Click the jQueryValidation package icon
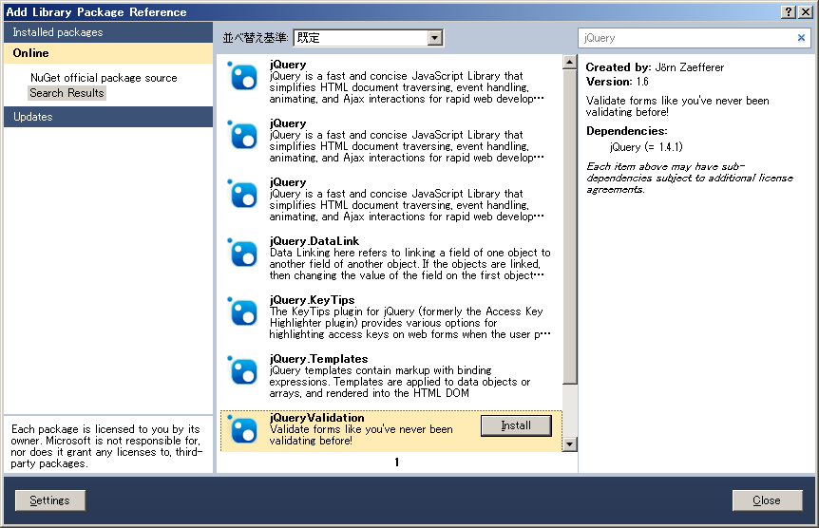This screenshot has width=819, height=528. [x=242, y=429]
